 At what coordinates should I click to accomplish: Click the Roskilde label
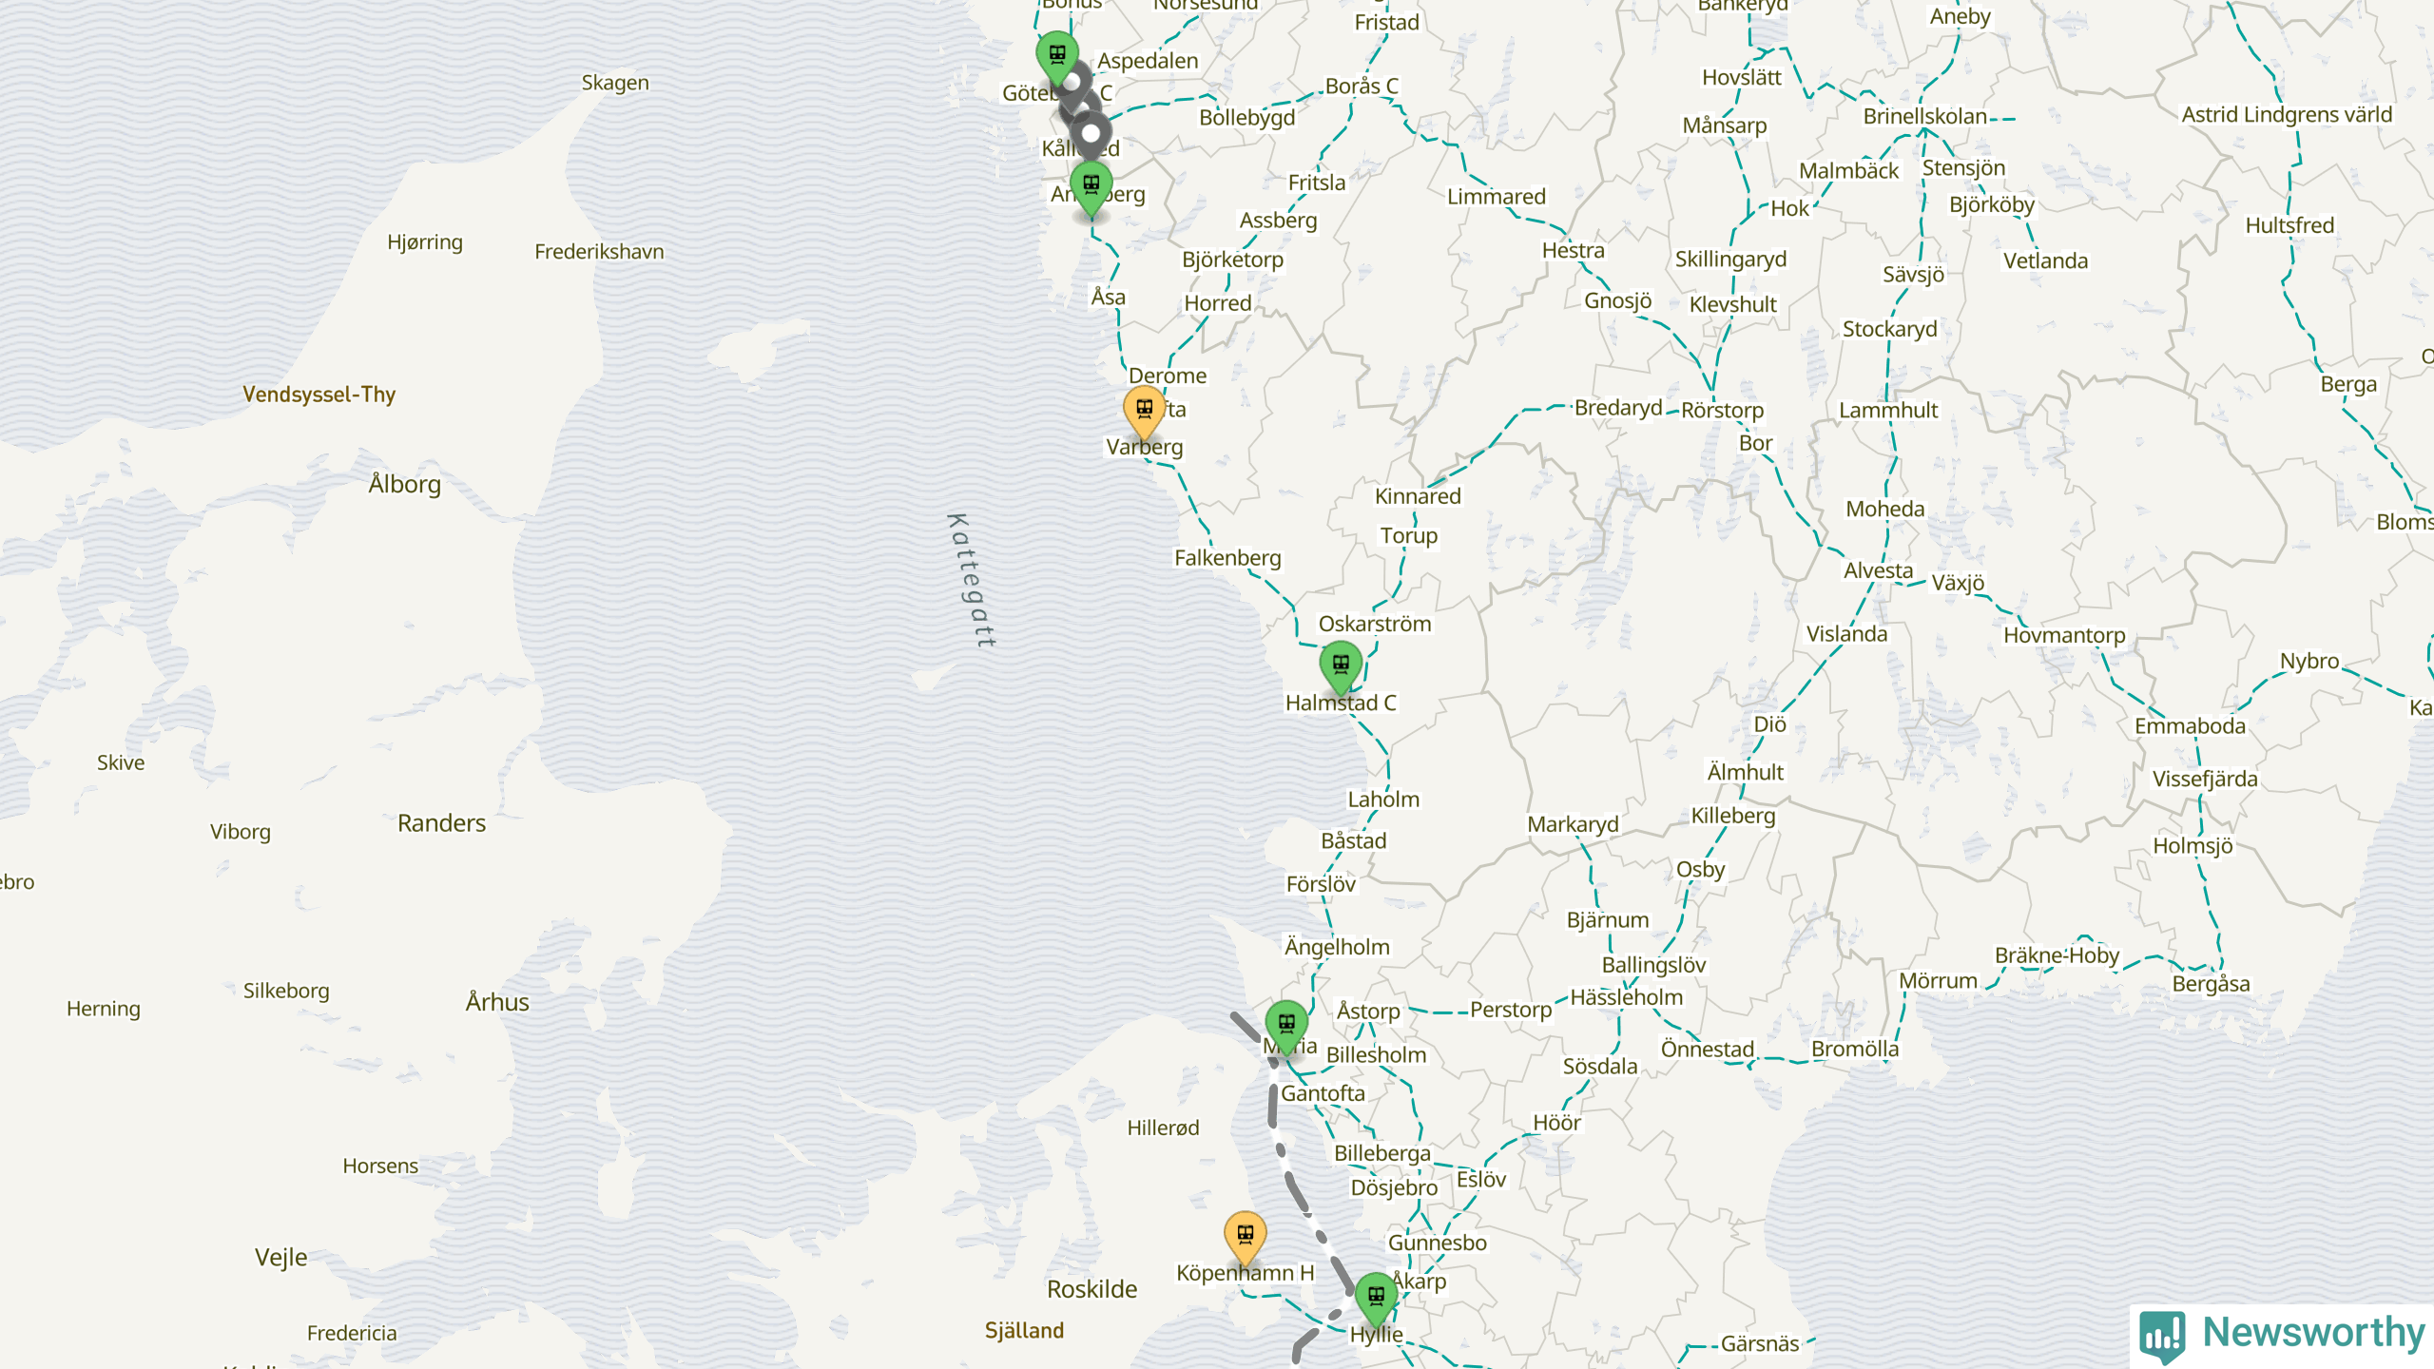(x=1091, y=1289)
